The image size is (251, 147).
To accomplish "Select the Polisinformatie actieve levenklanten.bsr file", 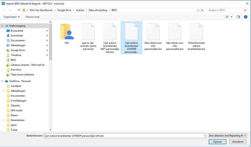I will (196, 32).
